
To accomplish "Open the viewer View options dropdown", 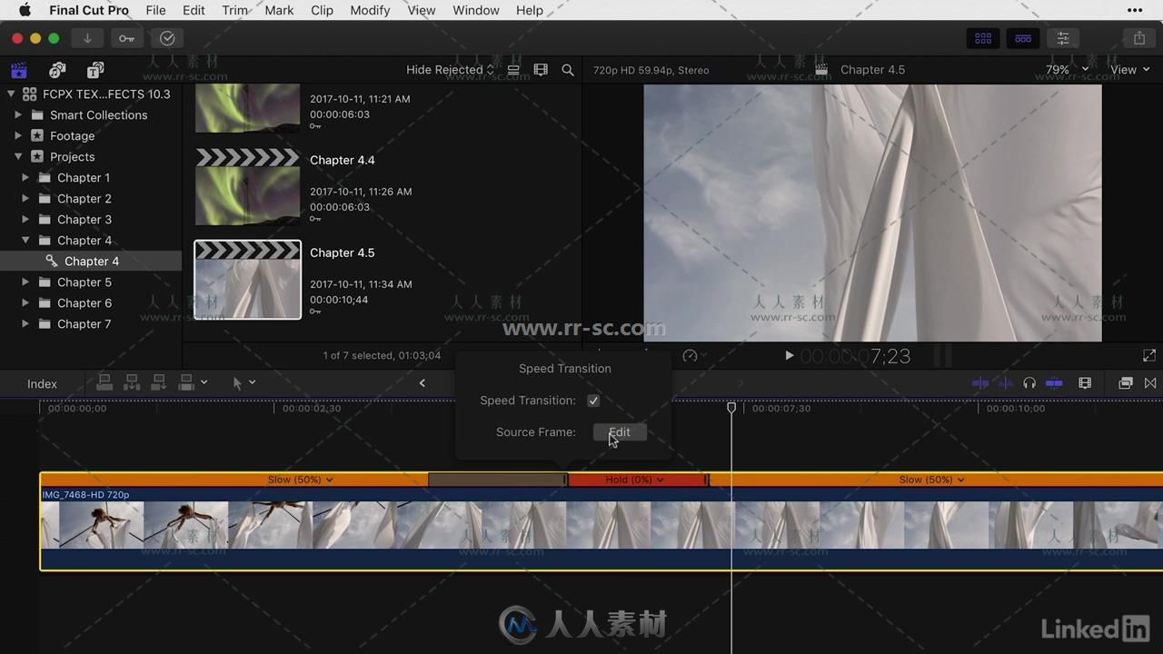I will (1129, 70).
